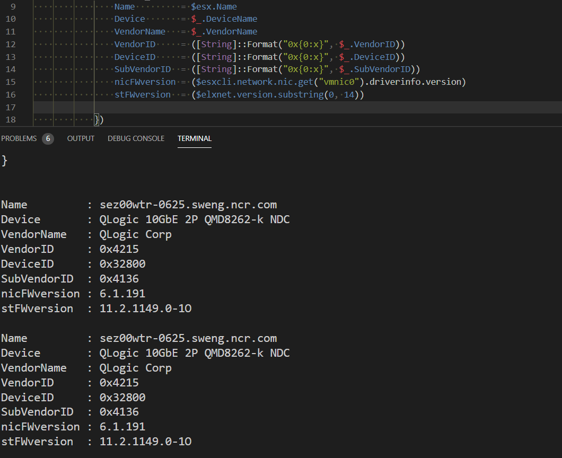Click DeviceID property on line 13

click(x=135, y=57)
